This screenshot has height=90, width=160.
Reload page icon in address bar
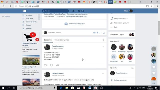click(x=16, y=6)
